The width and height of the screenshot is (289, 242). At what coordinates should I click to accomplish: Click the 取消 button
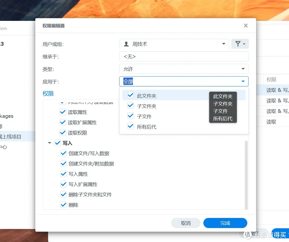coord(186,223)
